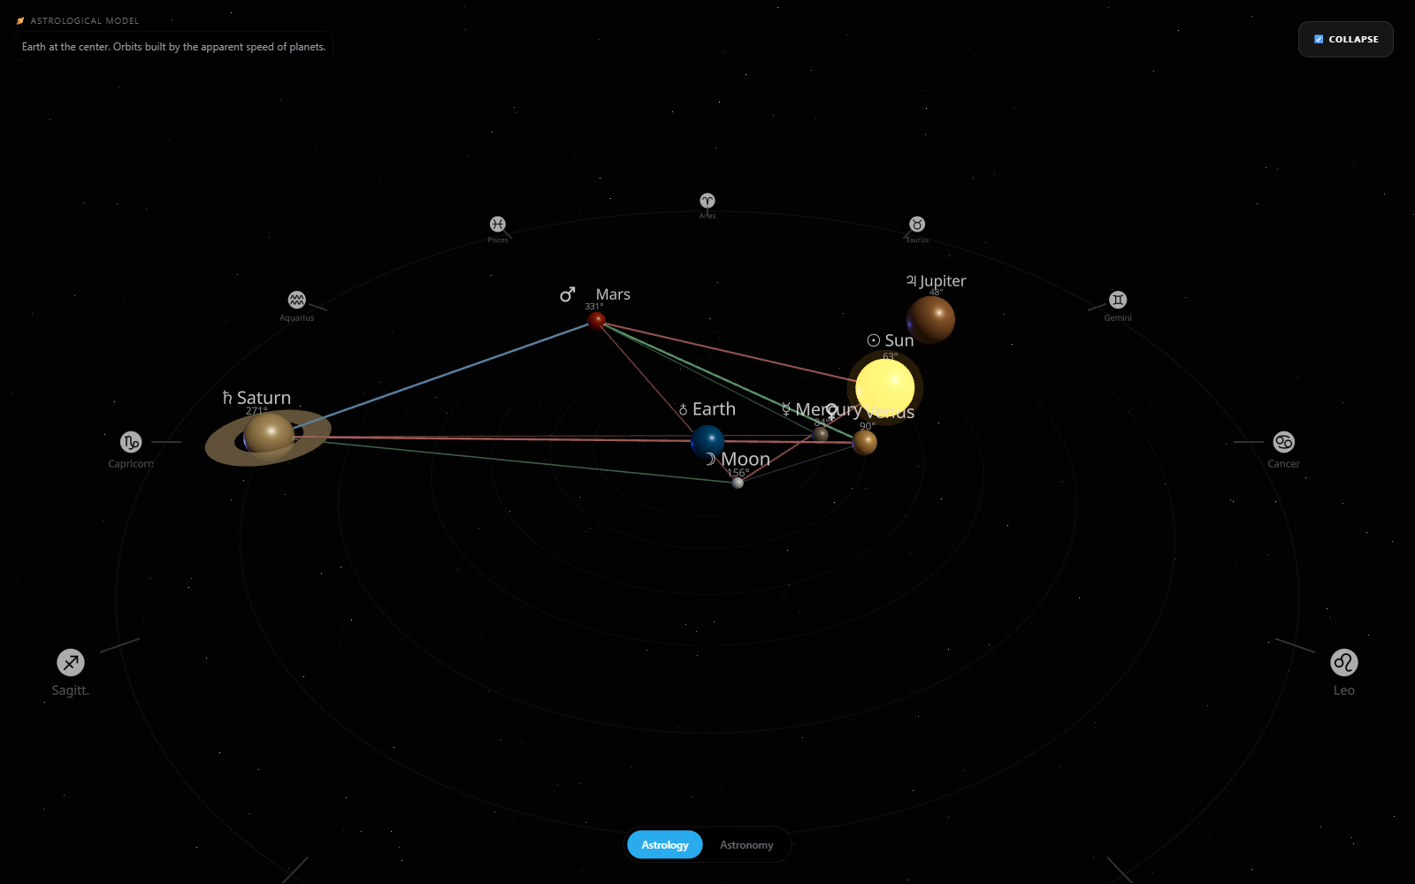Screen dimensions: 1415x884
Task: Click the Moon's 156° degree value
Action: [x=738, y=473]
